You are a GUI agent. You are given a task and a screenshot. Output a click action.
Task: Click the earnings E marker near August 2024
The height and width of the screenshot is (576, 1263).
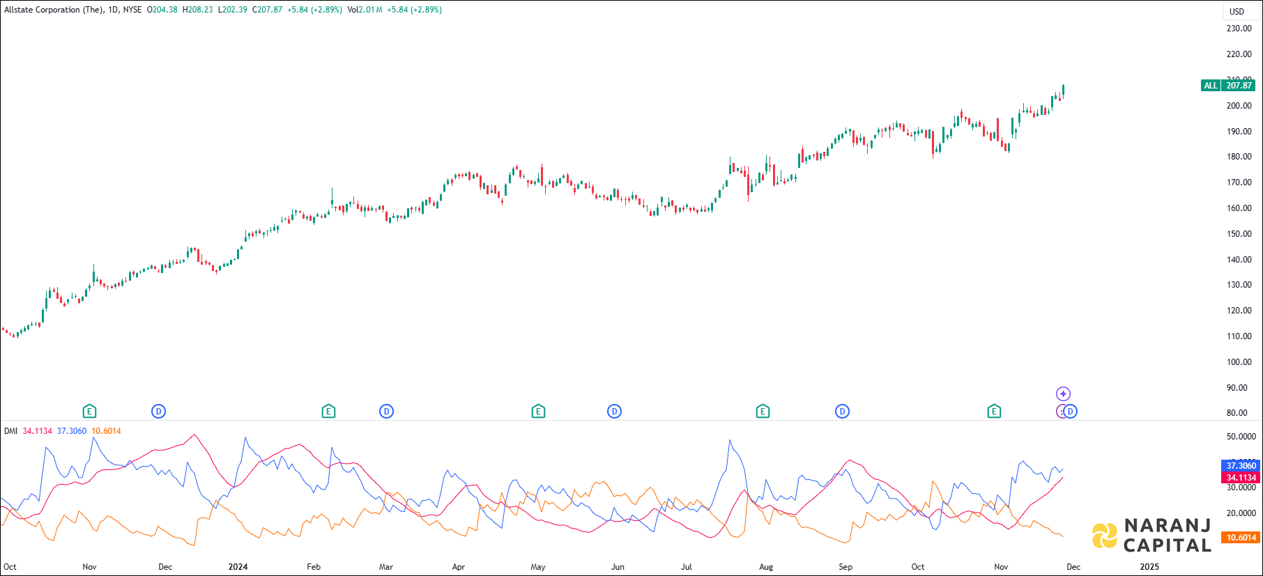[763, 412]
